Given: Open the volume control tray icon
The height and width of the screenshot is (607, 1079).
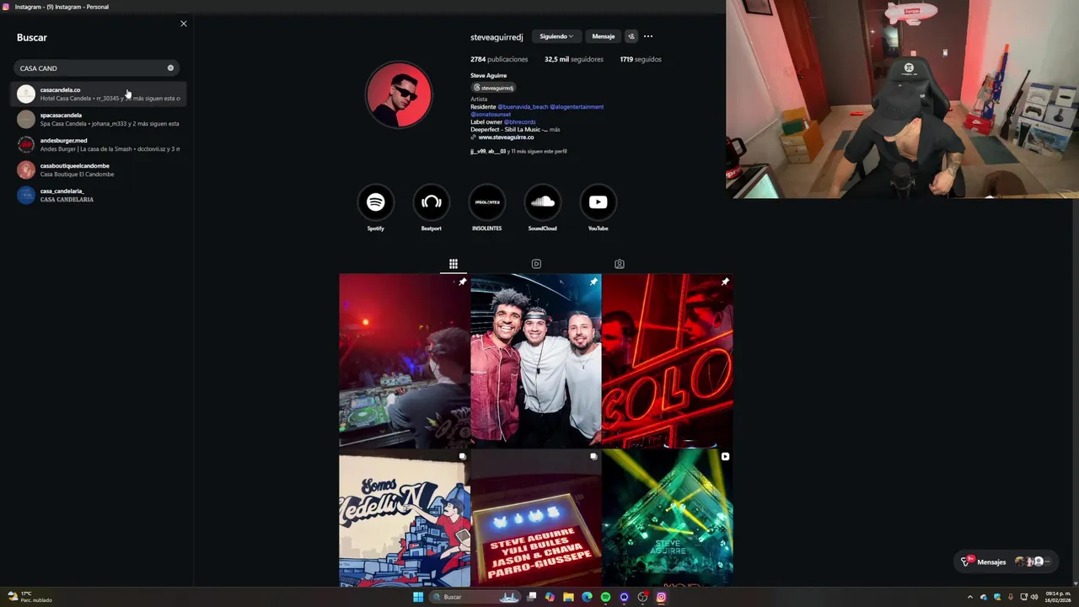Looking at the screenshot, I should (1034, 597).
